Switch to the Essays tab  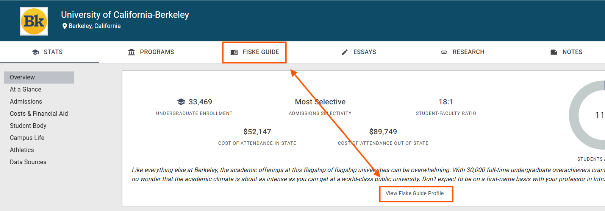point(364,52)
